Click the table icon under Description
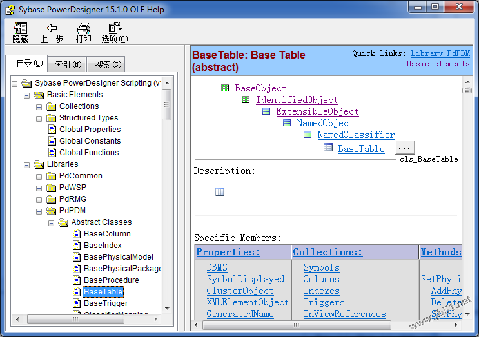The height and width of the screenshot is (337, 479). 220,192
